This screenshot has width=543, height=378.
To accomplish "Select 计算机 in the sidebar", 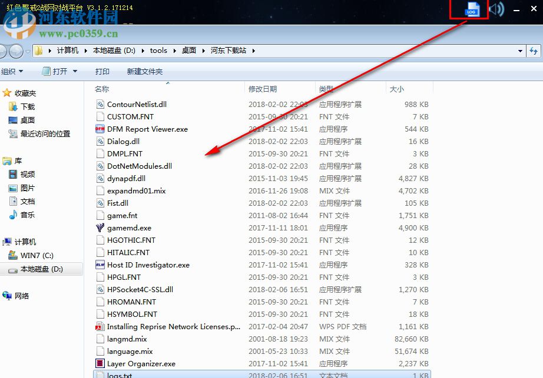I will coord(25,242).
